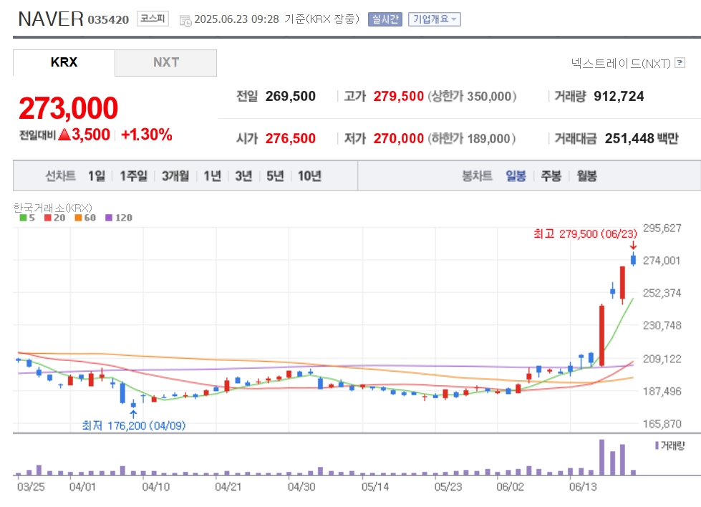
Task: Click the high price value 279,500
Action: (398, 96)
